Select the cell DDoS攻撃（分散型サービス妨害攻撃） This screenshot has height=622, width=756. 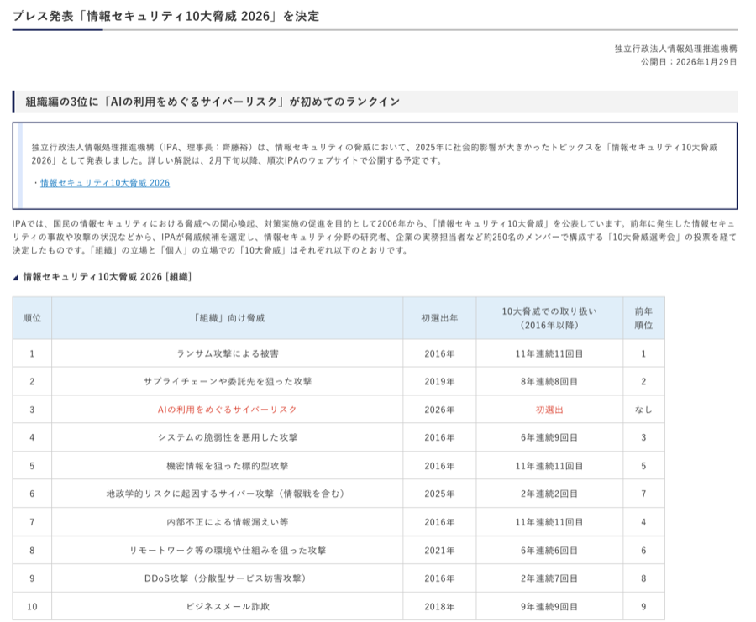pyautogui.click(x=227, y=578)
